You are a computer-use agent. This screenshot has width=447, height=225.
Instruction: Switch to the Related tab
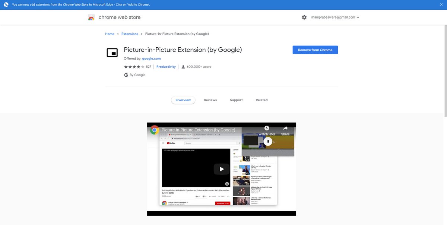point(262,100)
